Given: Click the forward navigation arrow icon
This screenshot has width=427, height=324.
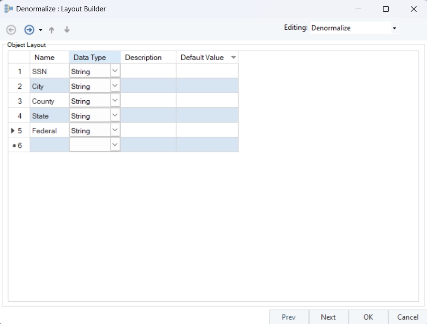Looking at the screenshot, I should click(29, 30).
